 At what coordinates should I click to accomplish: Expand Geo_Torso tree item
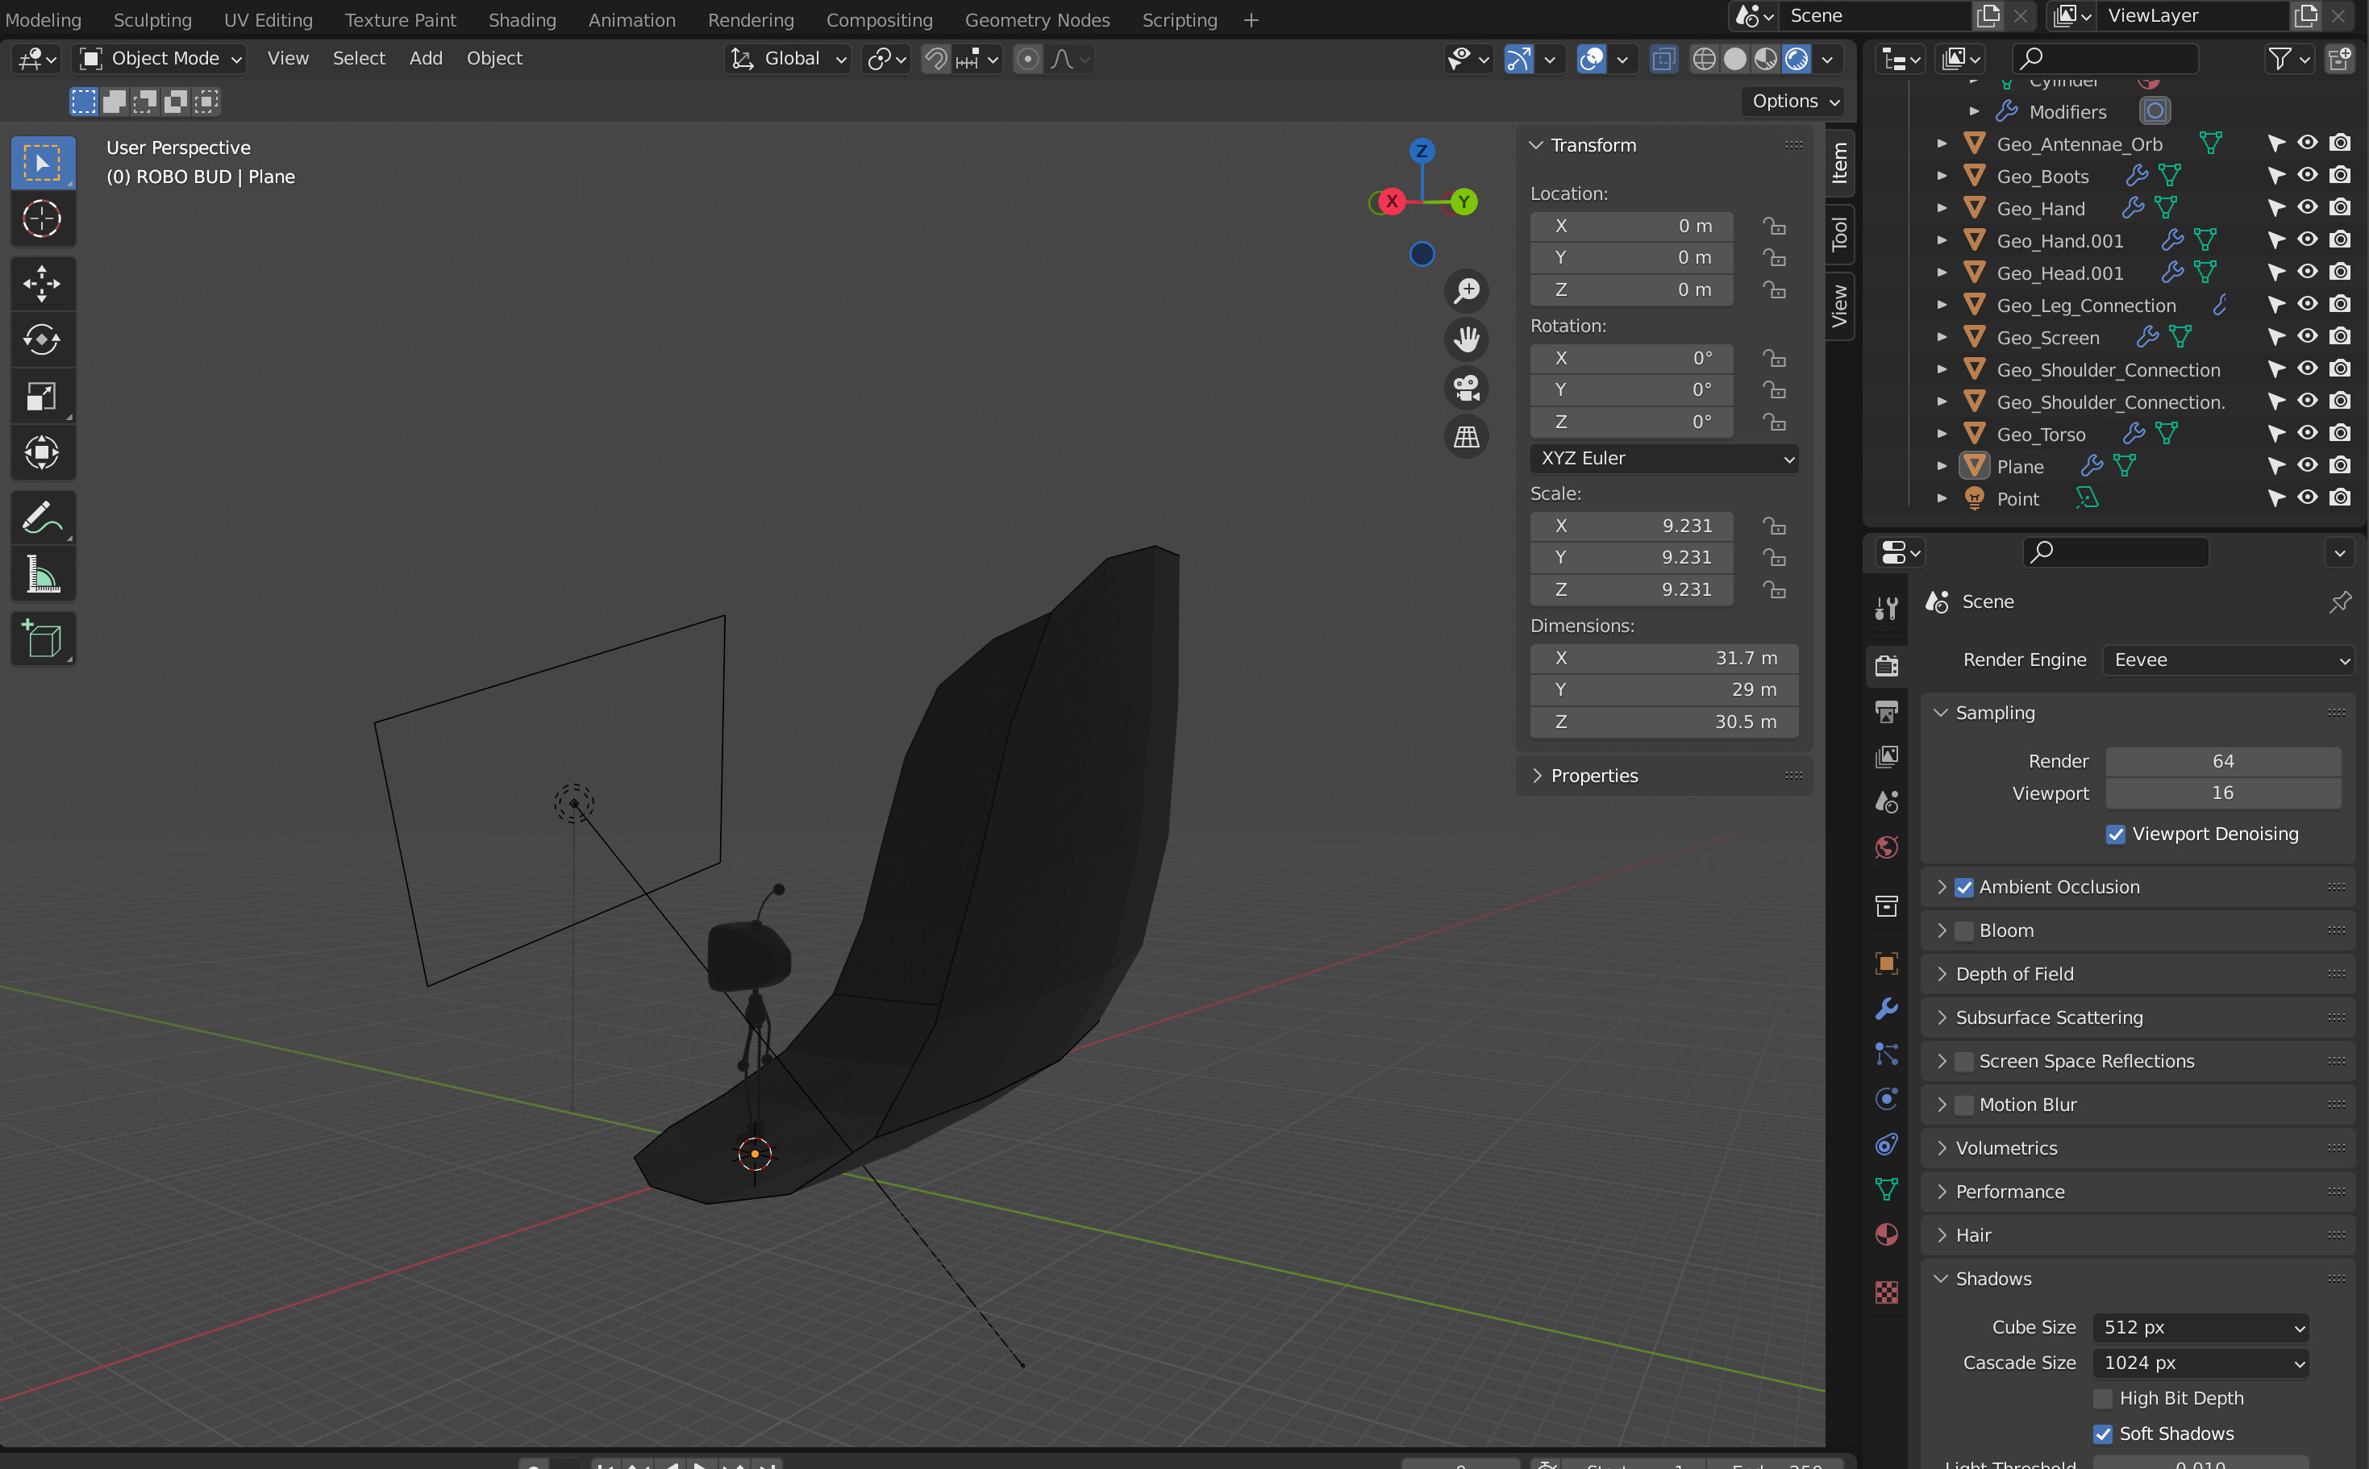tap(1942, 433)
